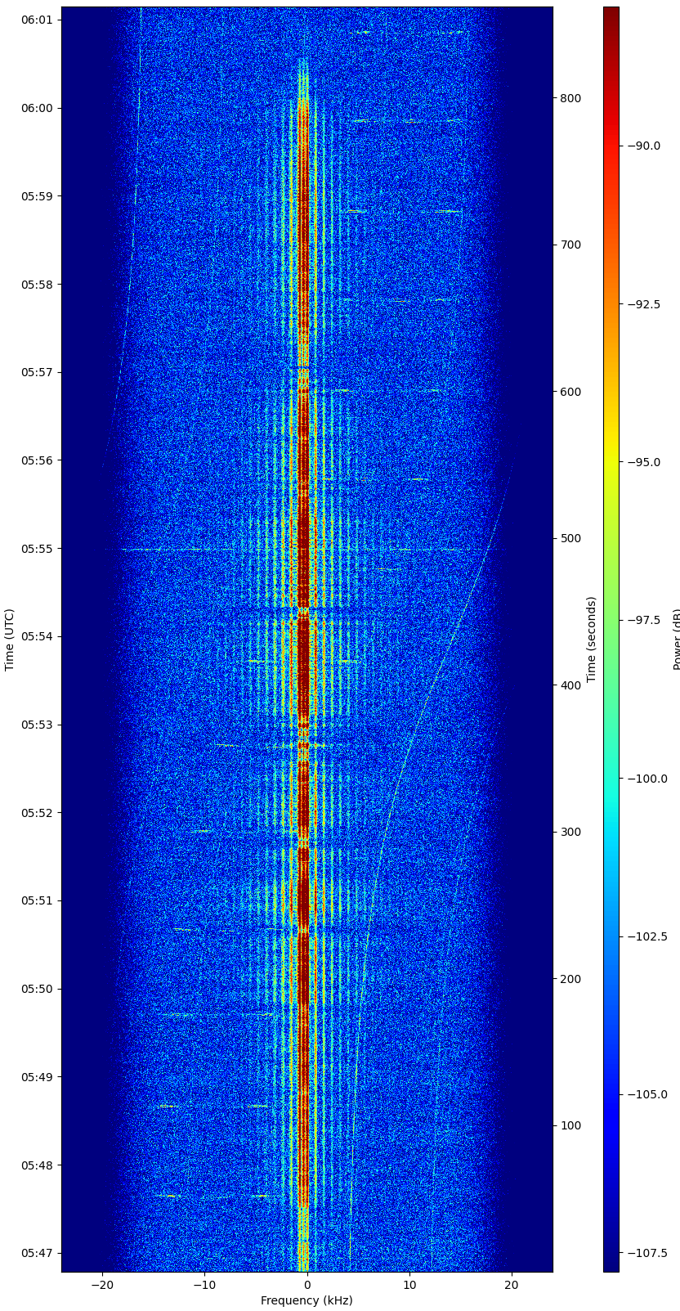680x1311 pixels.
Task: Click the "Frequency (kHz)" axis title
Action: tap(306, 1300)
